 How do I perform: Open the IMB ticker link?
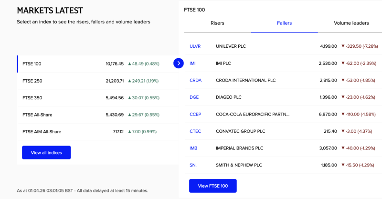click(x=193, y=148)
